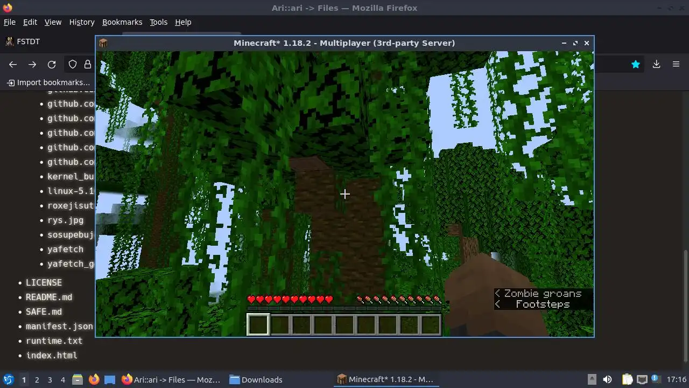The width and height of the screenshot is (689, 388).
Task: Open the clipboard manager tray icon
Action: coord(627,379)
